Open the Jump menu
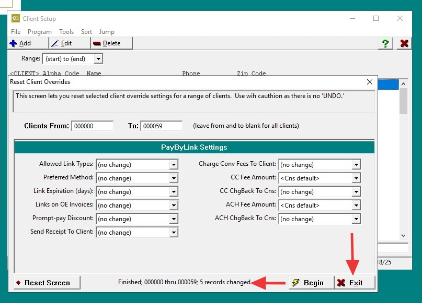Viewport: 422px width, 303px height. coord(107,32)
